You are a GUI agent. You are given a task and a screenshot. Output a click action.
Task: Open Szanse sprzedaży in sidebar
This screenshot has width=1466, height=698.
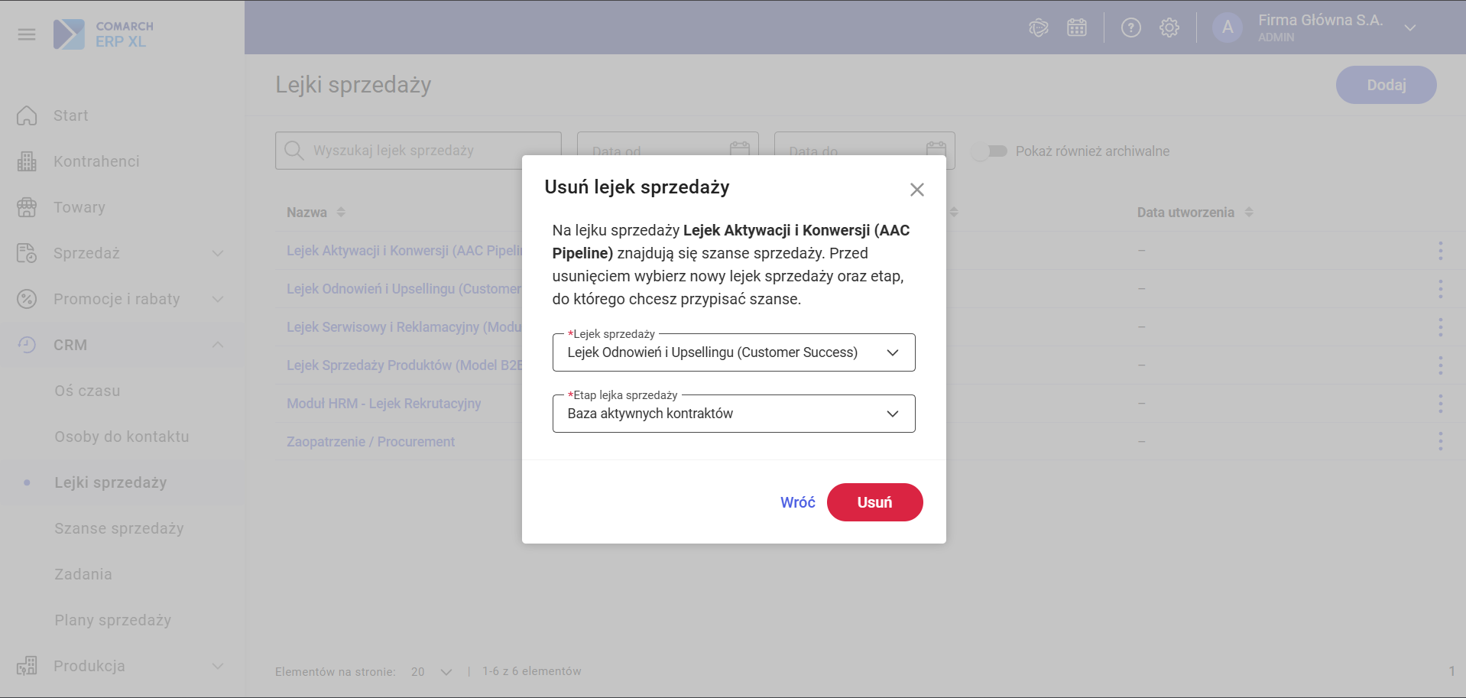click(119, 528)
